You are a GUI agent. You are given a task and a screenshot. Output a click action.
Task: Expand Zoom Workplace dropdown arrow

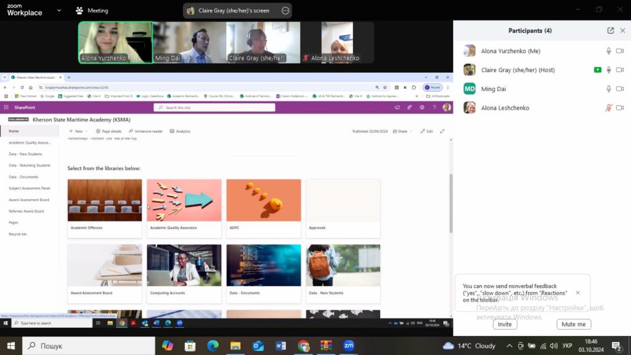pos(59,10)
